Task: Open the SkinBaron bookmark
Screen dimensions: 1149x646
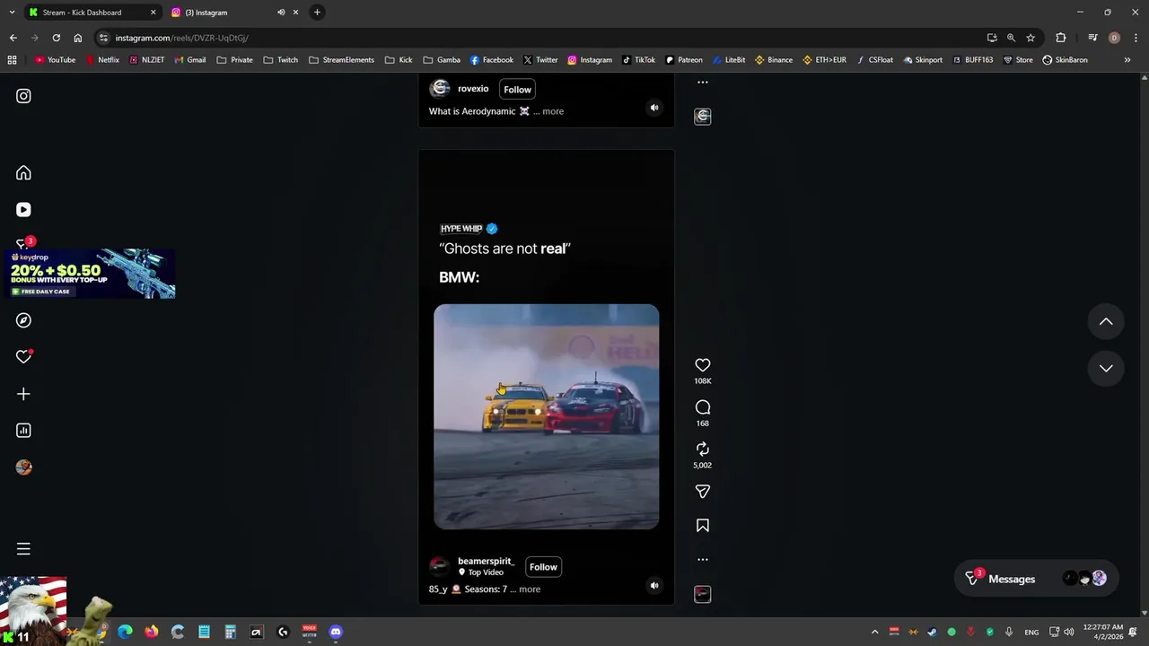Action: pos(1065,60)
